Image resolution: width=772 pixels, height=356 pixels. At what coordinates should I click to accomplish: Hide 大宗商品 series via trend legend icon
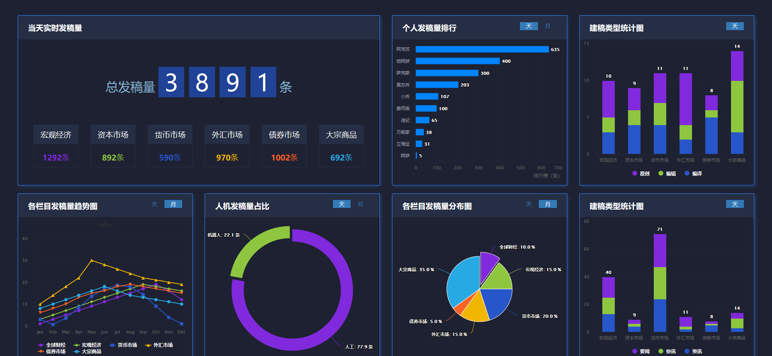(77, 352)
